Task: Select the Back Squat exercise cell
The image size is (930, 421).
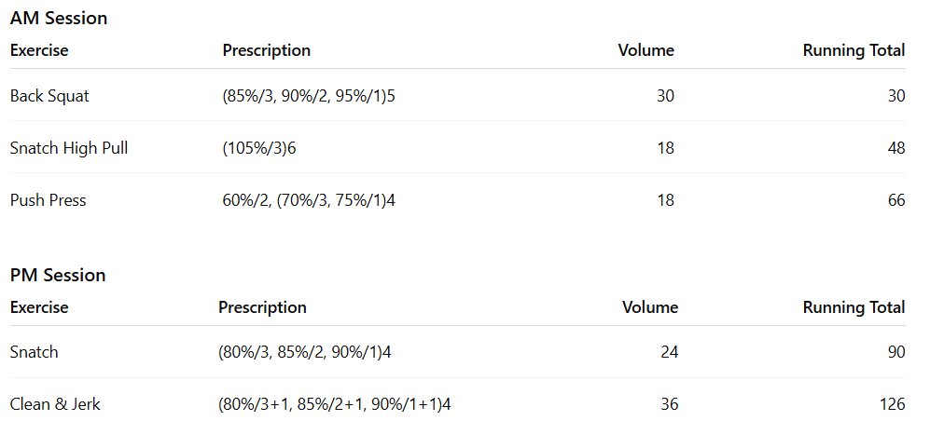Action: (49, 96)
